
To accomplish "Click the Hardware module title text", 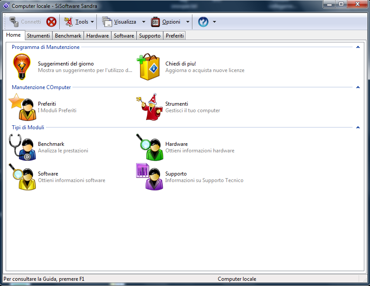I will [177, 144].
